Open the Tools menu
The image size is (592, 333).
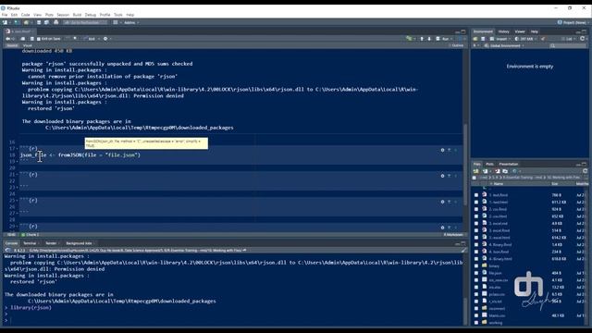[118, 15]
